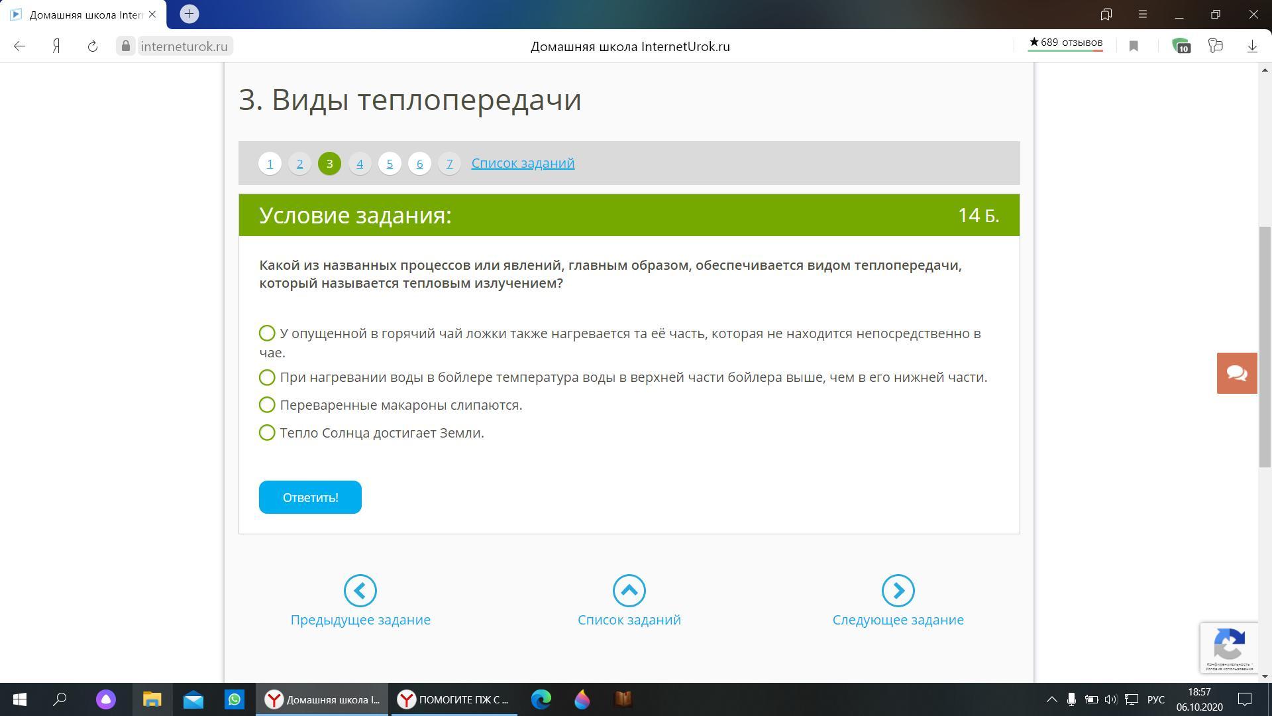
Task: Select answer 'Тепло Солнца достигает Земли'
Action: click(267, 433)
